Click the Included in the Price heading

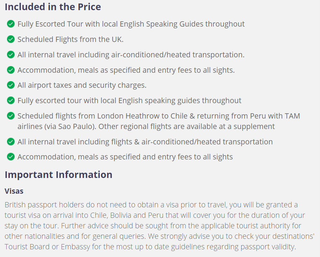coord(53,7)
